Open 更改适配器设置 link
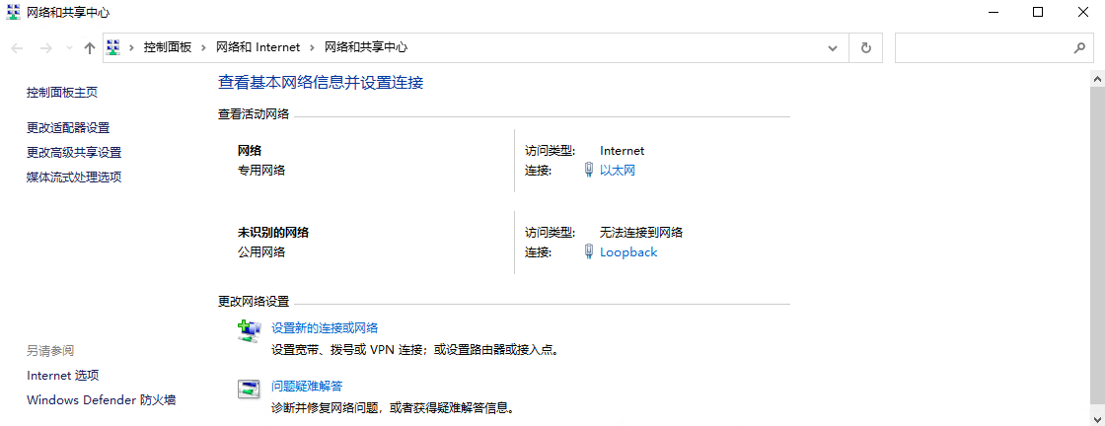The image size is (1105, 426). tap(68, 127)
